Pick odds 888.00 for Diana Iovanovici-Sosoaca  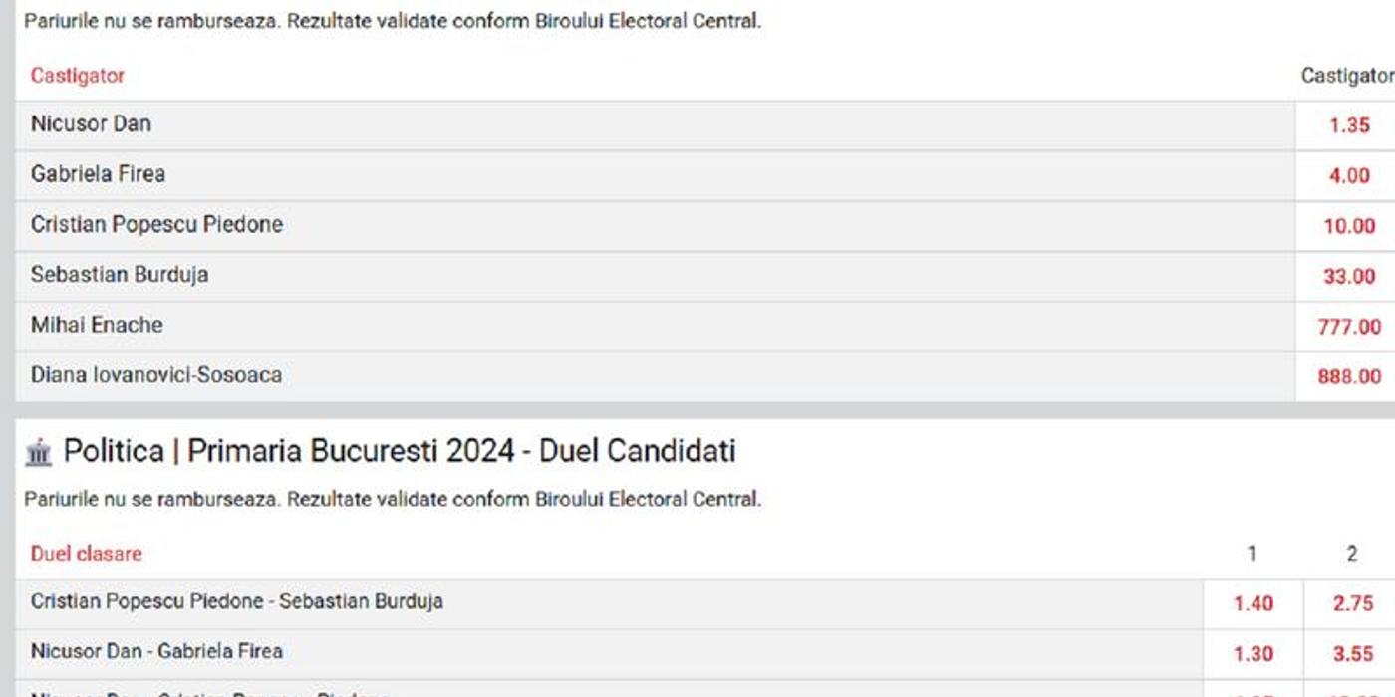click(x=1352, y=375)
